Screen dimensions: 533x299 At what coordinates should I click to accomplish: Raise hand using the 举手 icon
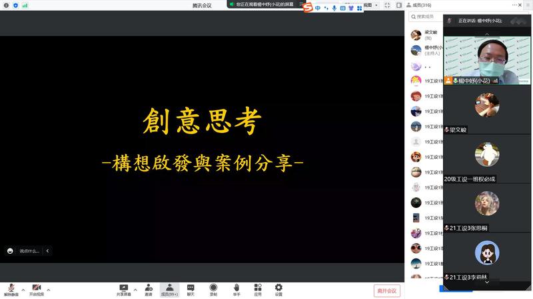point(236,288)
